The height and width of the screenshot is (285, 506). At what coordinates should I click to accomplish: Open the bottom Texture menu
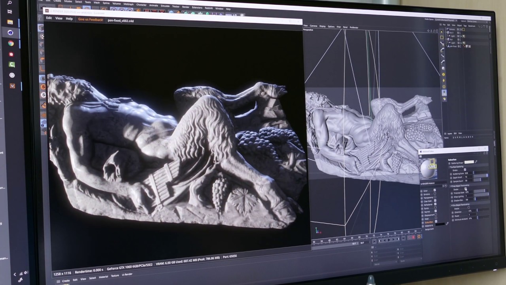pyautogui.click(x=115, y=276)
